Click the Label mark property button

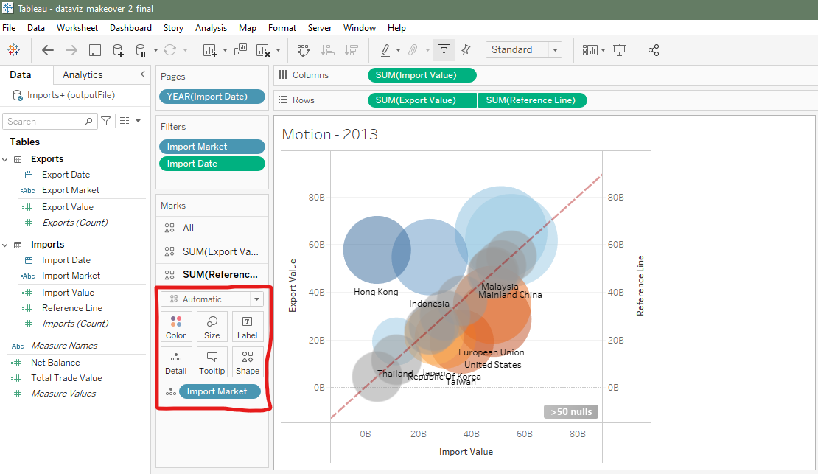[x=248, y=326]
